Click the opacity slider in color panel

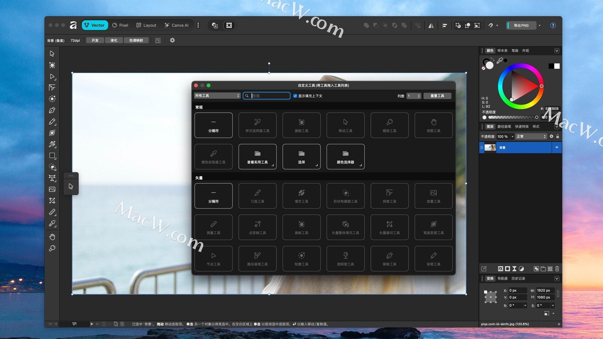point(512,117)
